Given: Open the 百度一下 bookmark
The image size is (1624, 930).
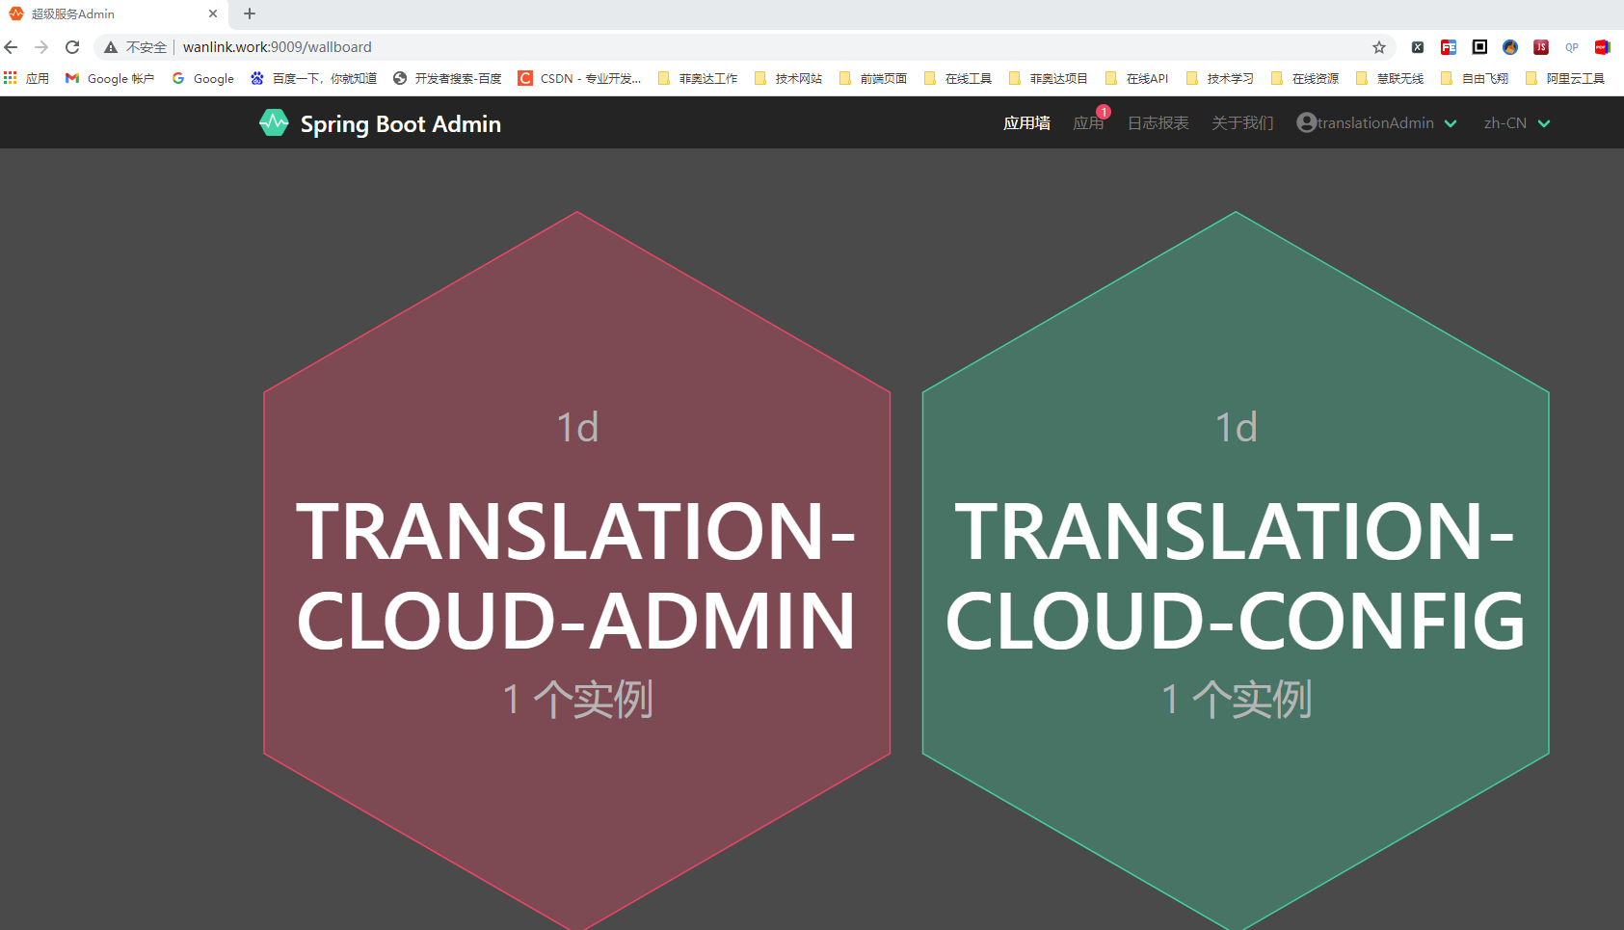Looking at the screenshot, I should coord(313,78).
